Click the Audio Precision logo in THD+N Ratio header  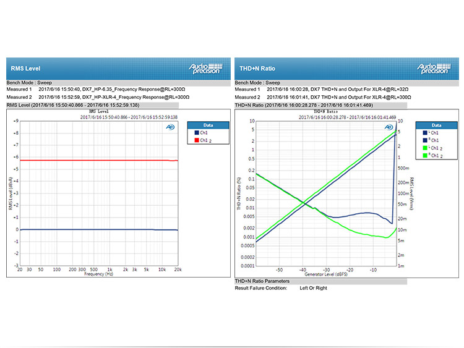434,69
